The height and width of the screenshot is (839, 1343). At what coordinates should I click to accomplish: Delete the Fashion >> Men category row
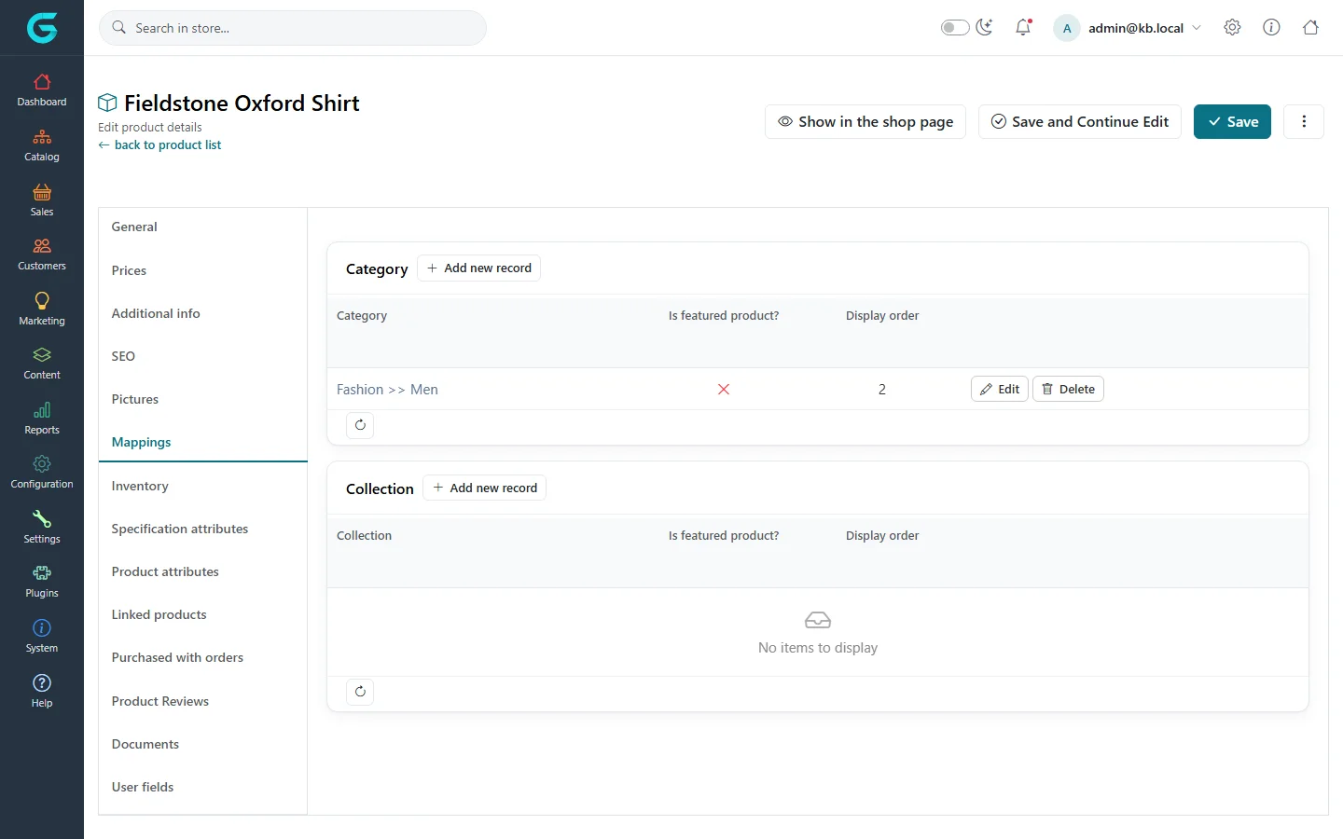coord(1068,389)
